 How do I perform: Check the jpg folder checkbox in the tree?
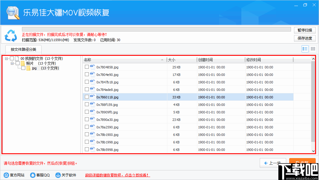[x=23, y=68]
